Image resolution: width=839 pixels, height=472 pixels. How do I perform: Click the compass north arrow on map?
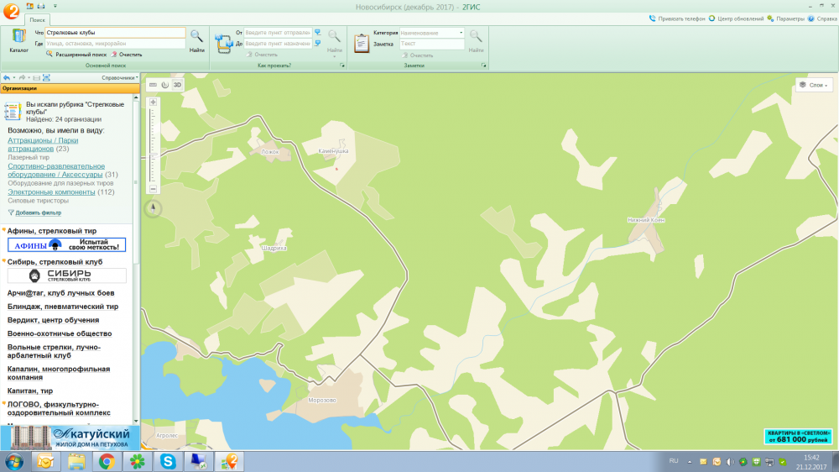click(x=153, y=209)
